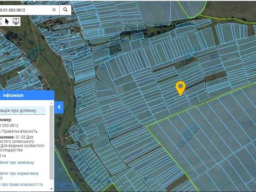
Task: Open the 'ація про ділянку' tab
Action: 23,110
